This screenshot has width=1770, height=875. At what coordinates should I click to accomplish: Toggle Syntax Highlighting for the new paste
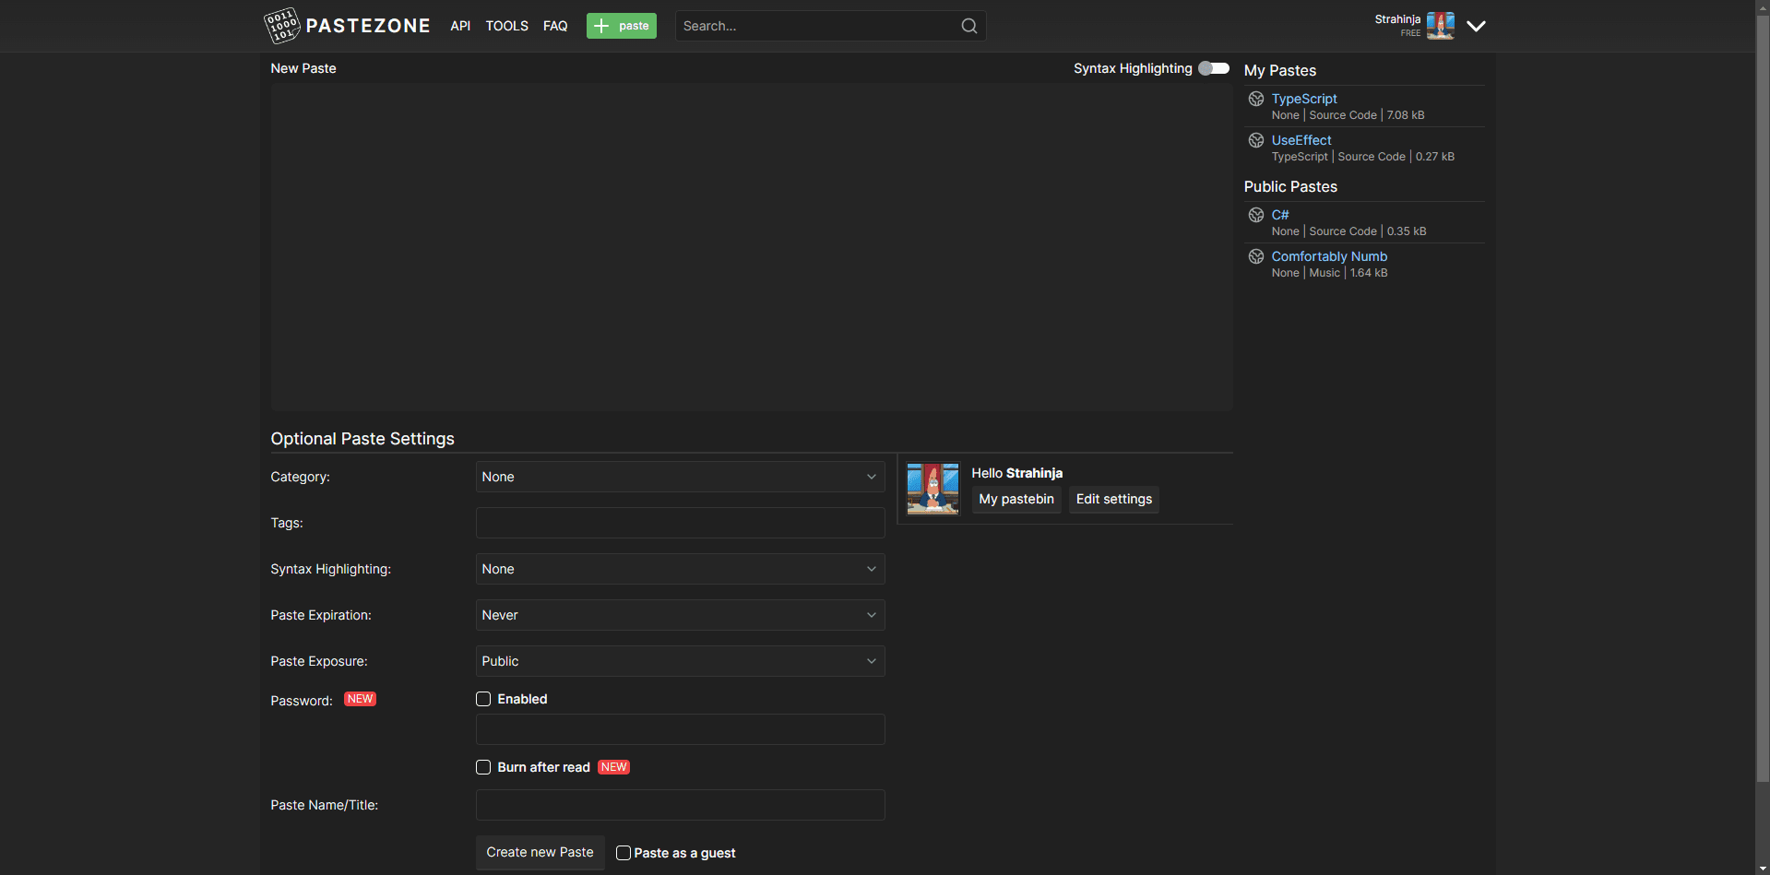[x=1213, y=68]
